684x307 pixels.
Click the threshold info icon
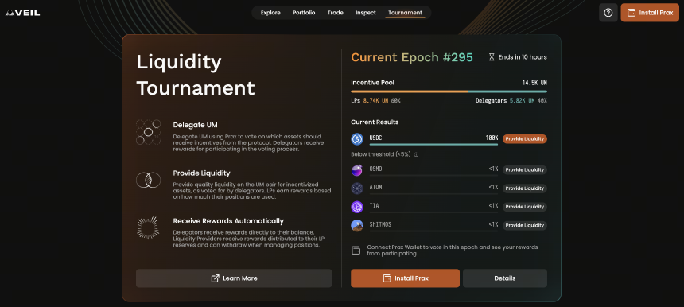pos(416,154)
